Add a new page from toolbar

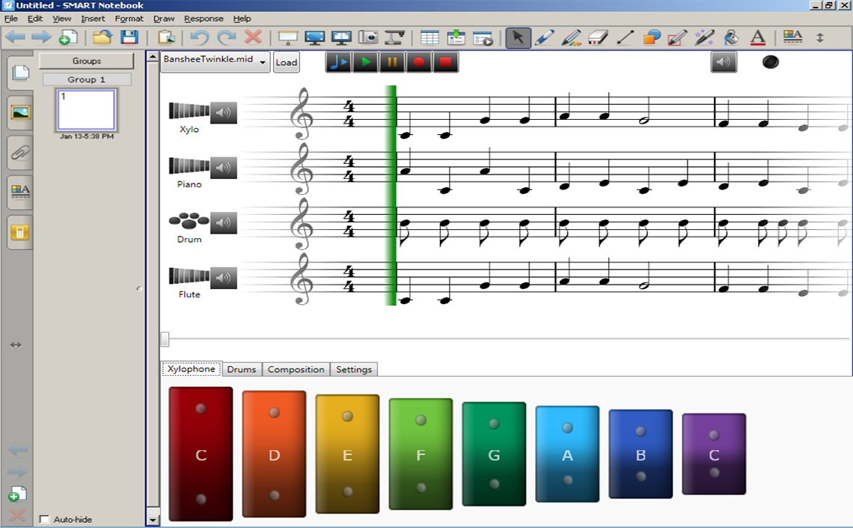(x=68, y=37)
